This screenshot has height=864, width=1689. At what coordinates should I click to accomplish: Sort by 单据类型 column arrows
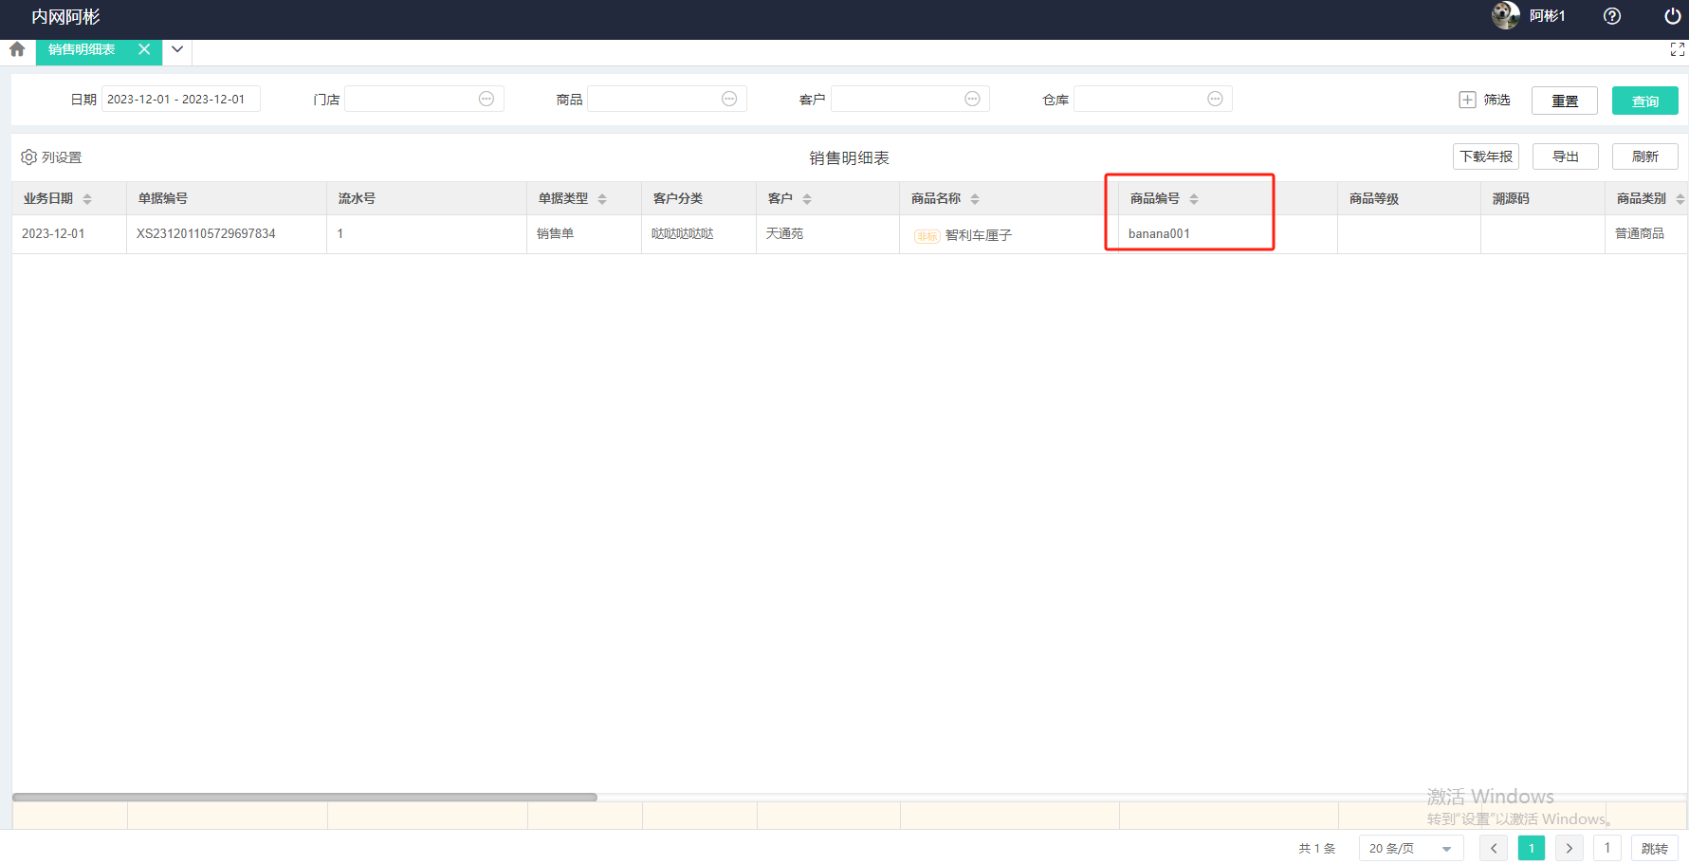coord(602,199)
